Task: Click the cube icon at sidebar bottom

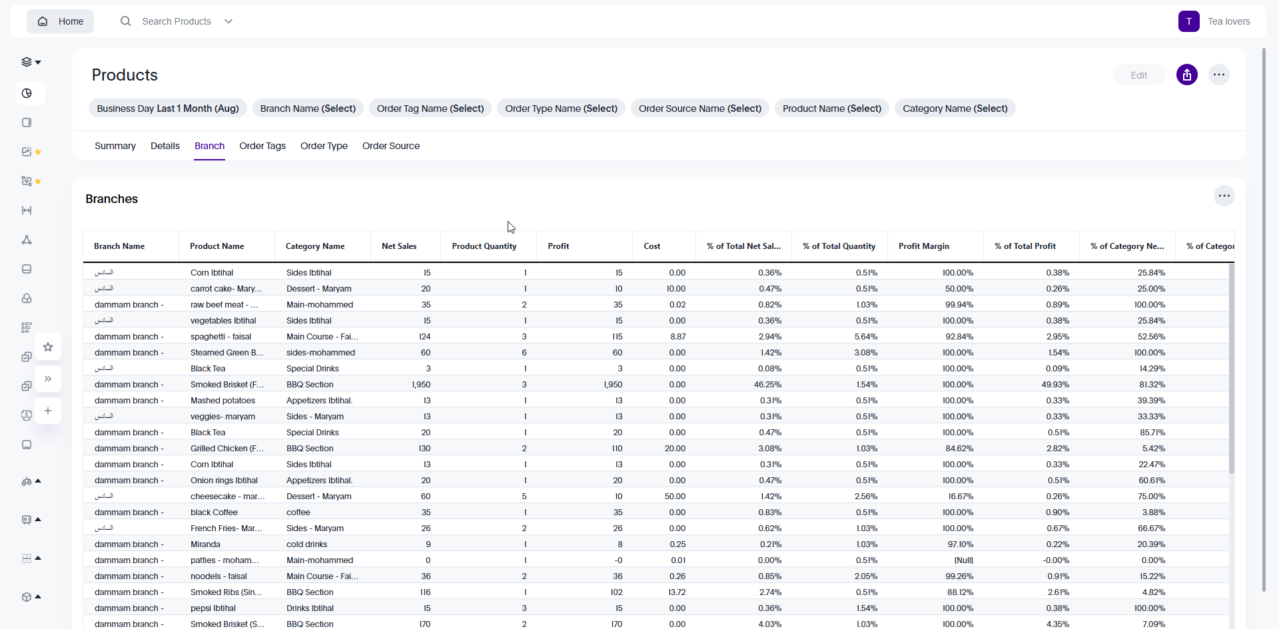Action: (27, 597)
